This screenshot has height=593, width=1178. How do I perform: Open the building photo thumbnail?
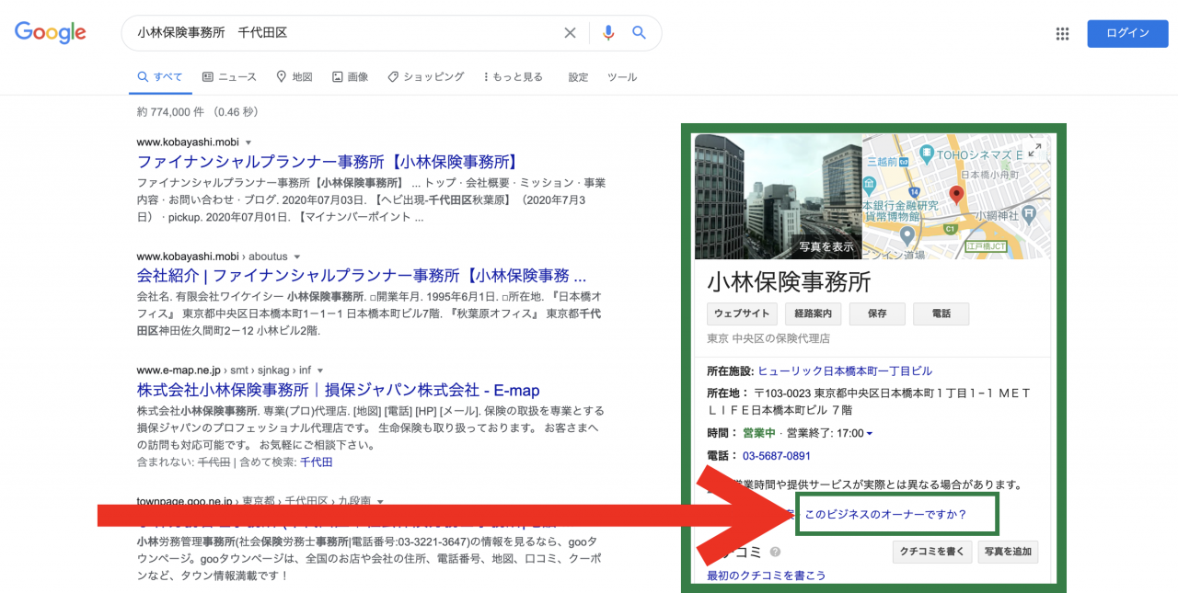(778, 197)
